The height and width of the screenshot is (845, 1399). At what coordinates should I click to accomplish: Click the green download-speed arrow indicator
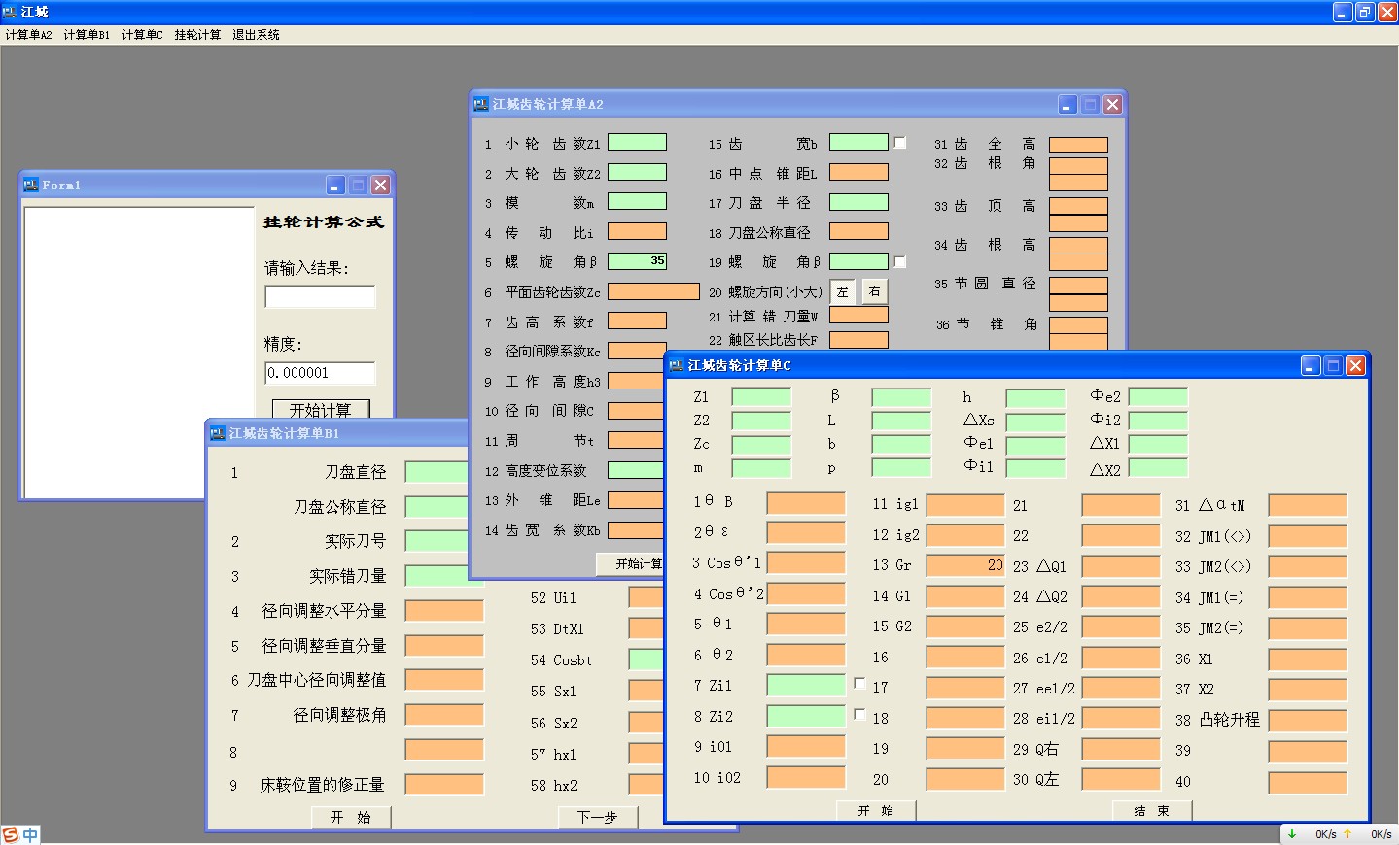pos(1292,833)
